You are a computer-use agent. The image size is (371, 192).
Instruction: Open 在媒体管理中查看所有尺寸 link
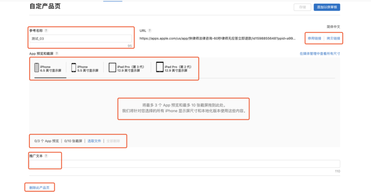(320, 54)
